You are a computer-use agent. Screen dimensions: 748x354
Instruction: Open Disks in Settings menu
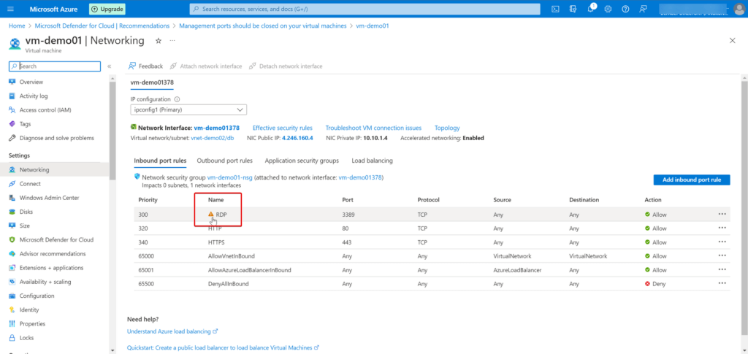click(x=26, y=212)
